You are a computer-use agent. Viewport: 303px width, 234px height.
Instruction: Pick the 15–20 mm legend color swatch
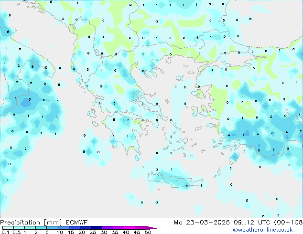point(75,228)
